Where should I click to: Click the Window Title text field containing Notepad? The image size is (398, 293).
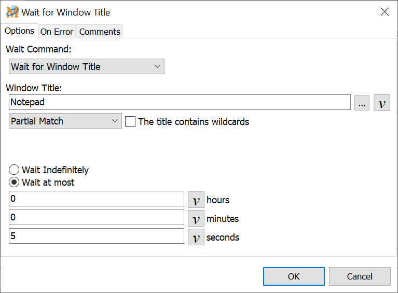click(180, 102)
